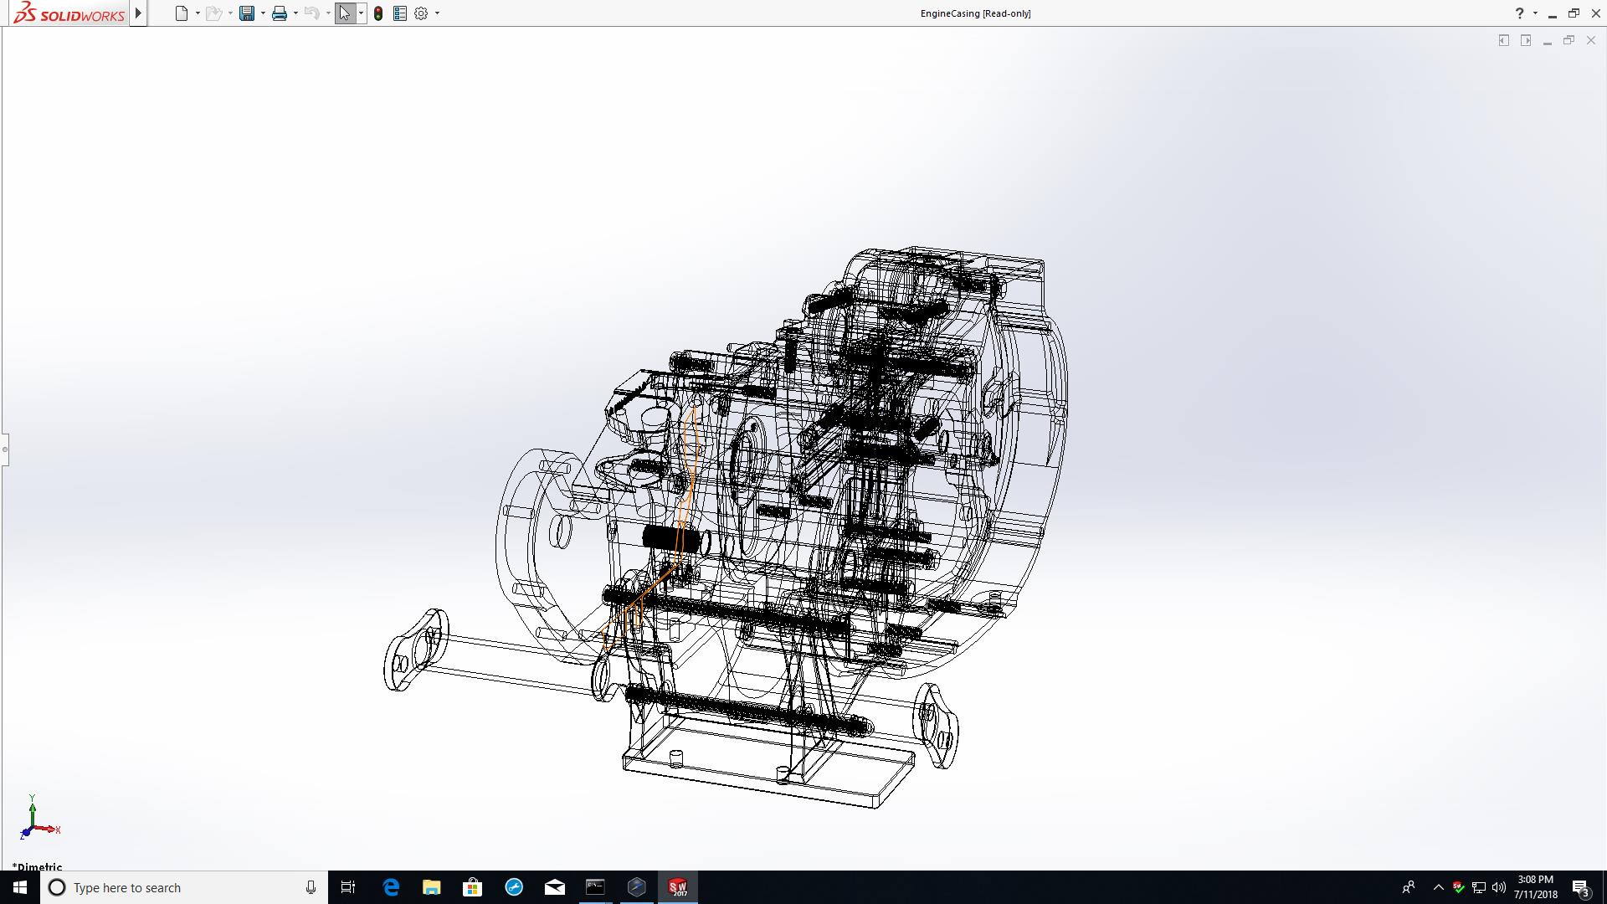The height and width of the screenshot is (904, 1607).
Task: Open the Help dropdown arrow
Action: point(1535,13)
